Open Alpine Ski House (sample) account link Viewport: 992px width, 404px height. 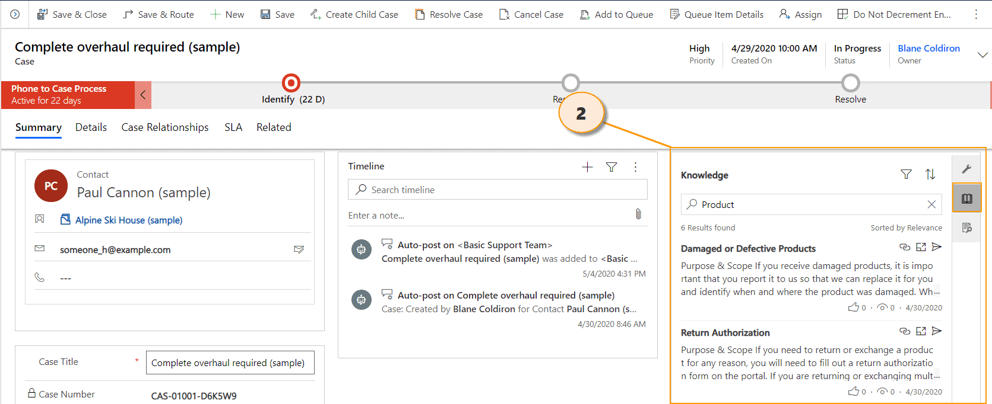pyautogui.click(x=129, y=220)
